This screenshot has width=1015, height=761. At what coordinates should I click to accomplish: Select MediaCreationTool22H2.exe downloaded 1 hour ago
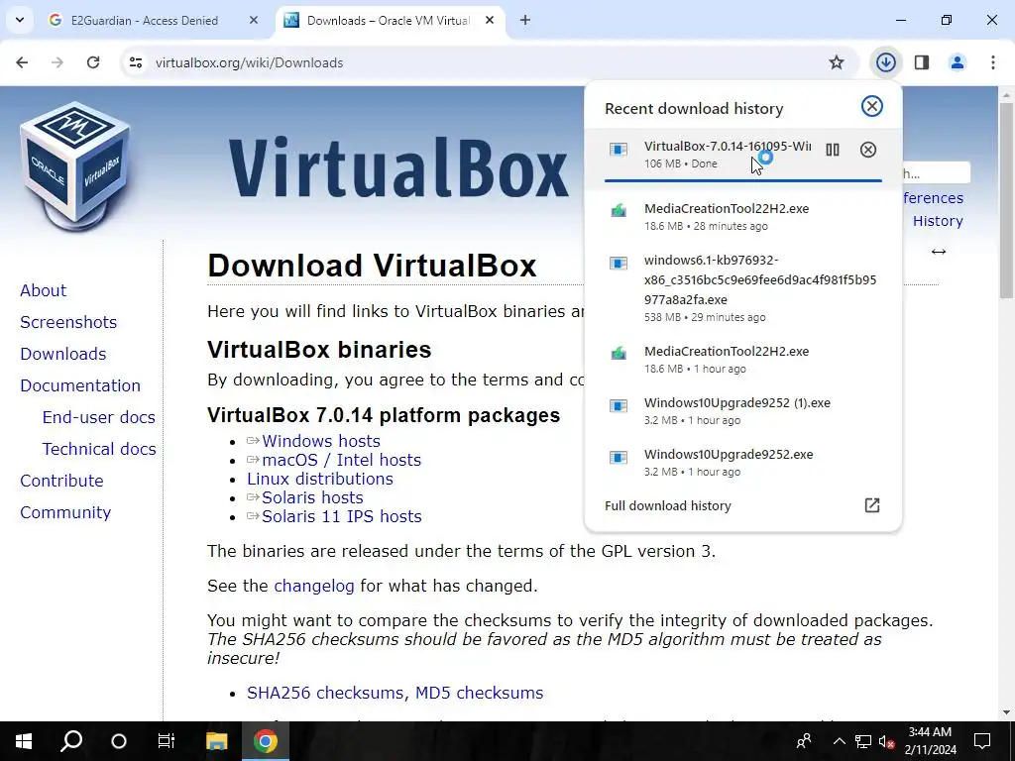pos(742,359)
